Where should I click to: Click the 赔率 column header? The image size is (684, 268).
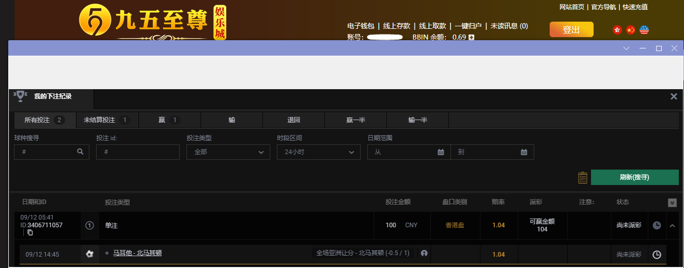498,202
